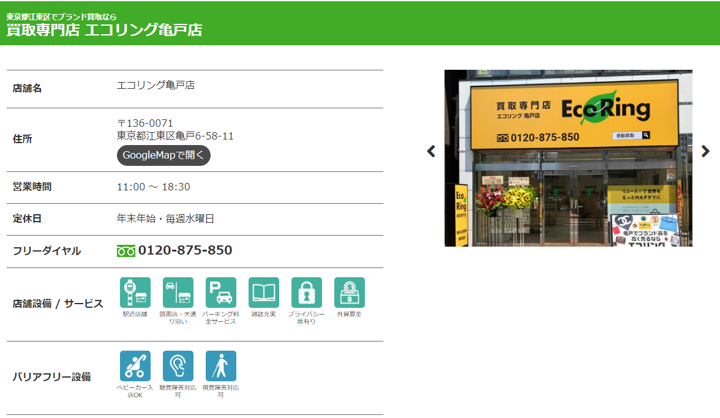720x418 pixels.
Task: Show the next store photo
Action: coord(705,151)
